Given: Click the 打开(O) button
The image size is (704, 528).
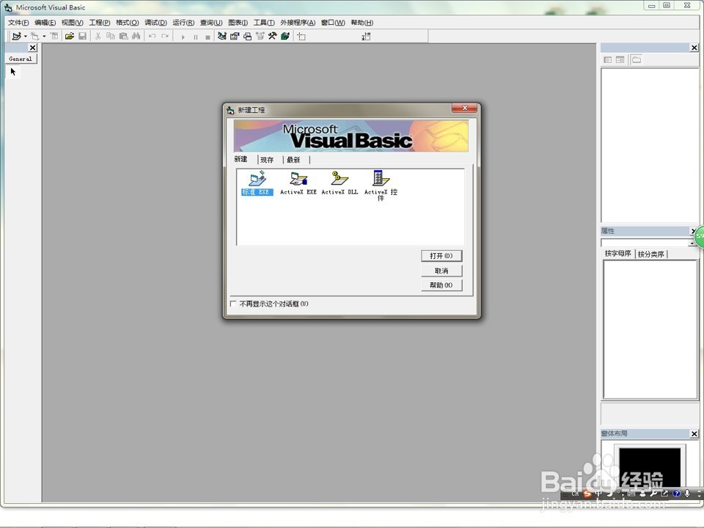Looking at the screenshot, I should tap(441, 256).
